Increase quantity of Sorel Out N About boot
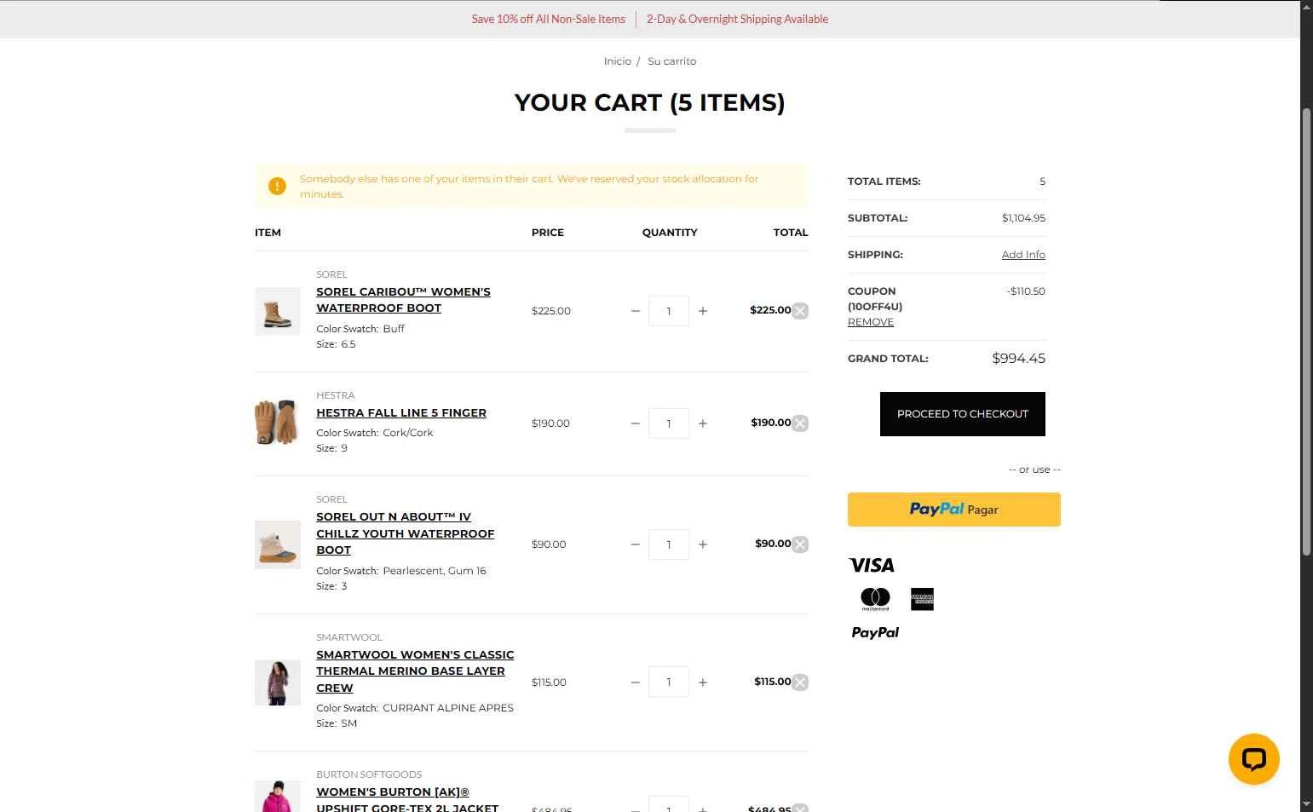1313x812 pixels. click(703, 544)
